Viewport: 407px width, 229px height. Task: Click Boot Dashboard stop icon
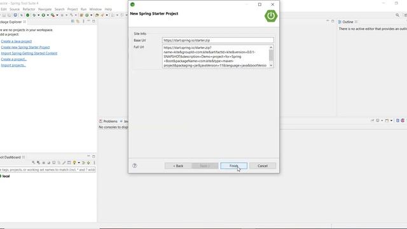pos(44,163)
